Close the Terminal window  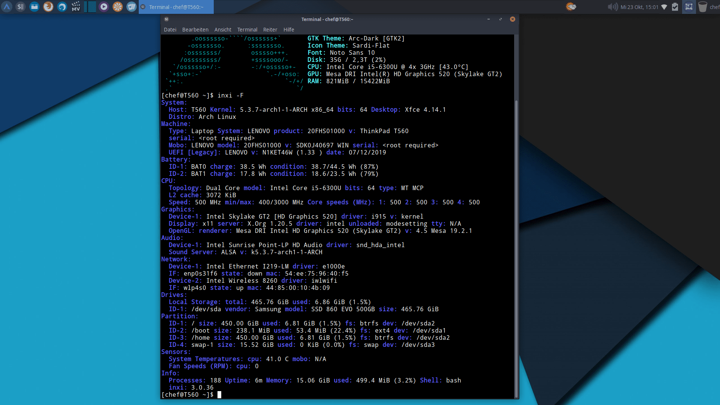(513, 19)
